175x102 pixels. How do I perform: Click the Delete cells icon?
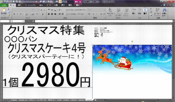tap(139, 10)
